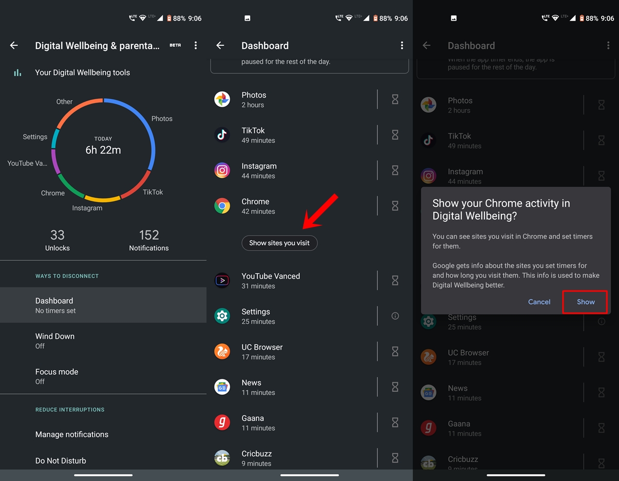Select the purple YouTube Vanced segment of the usage ring

coord(55,161)
